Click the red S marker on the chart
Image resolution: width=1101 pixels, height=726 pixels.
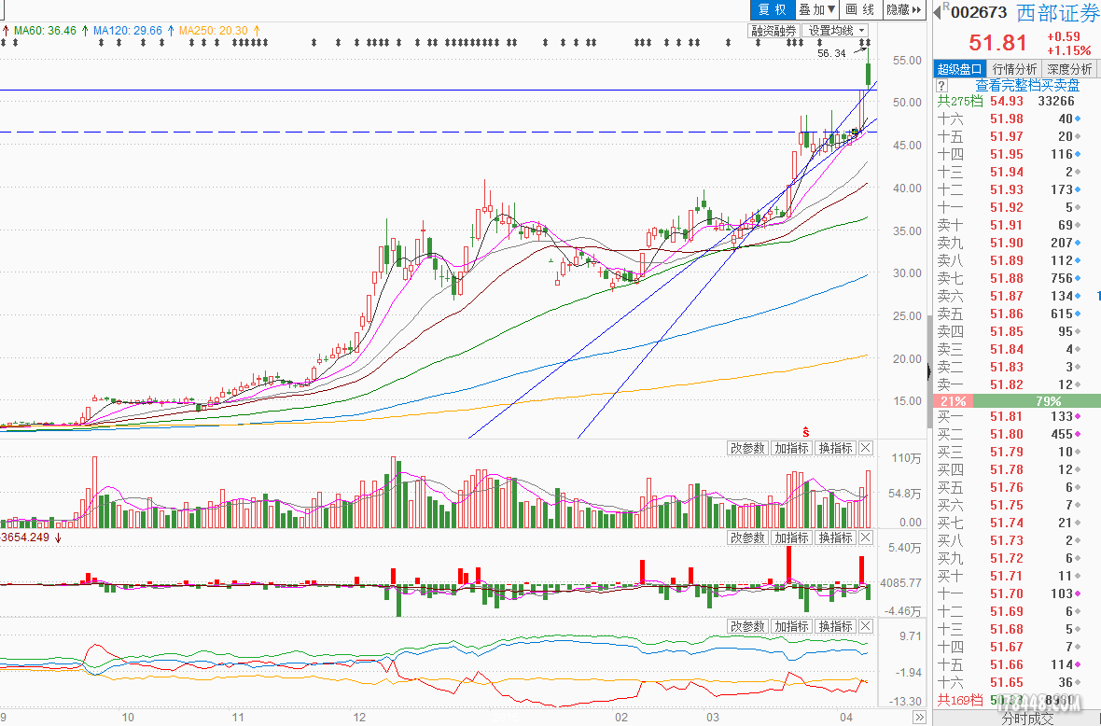[x=806, y=432]
